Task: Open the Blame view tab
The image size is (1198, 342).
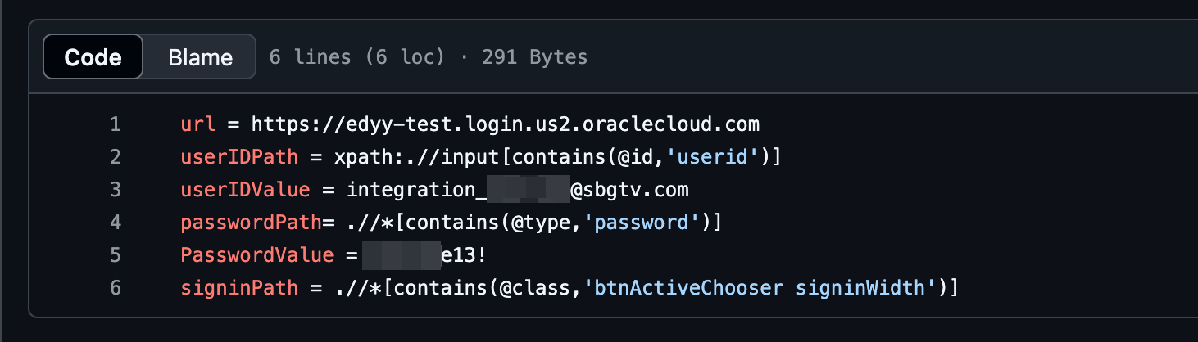Action: (200, 57)
